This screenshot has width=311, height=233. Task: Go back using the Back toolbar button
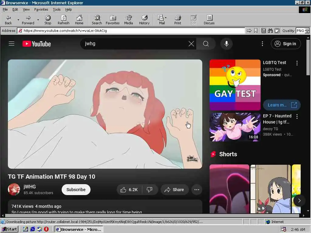[8, 20]
